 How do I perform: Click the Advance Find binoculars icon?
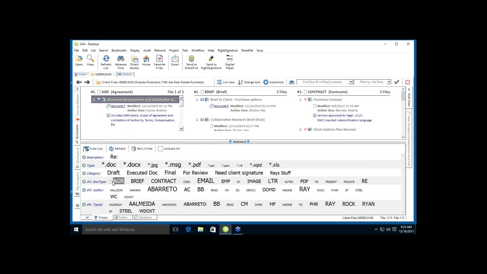click(x=121, y=59)
